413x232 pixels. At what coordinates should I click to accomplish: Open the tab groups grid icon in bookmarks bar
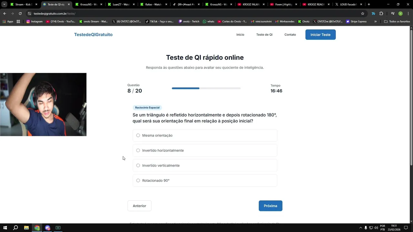pyautogui.click(x=18, y=22)
